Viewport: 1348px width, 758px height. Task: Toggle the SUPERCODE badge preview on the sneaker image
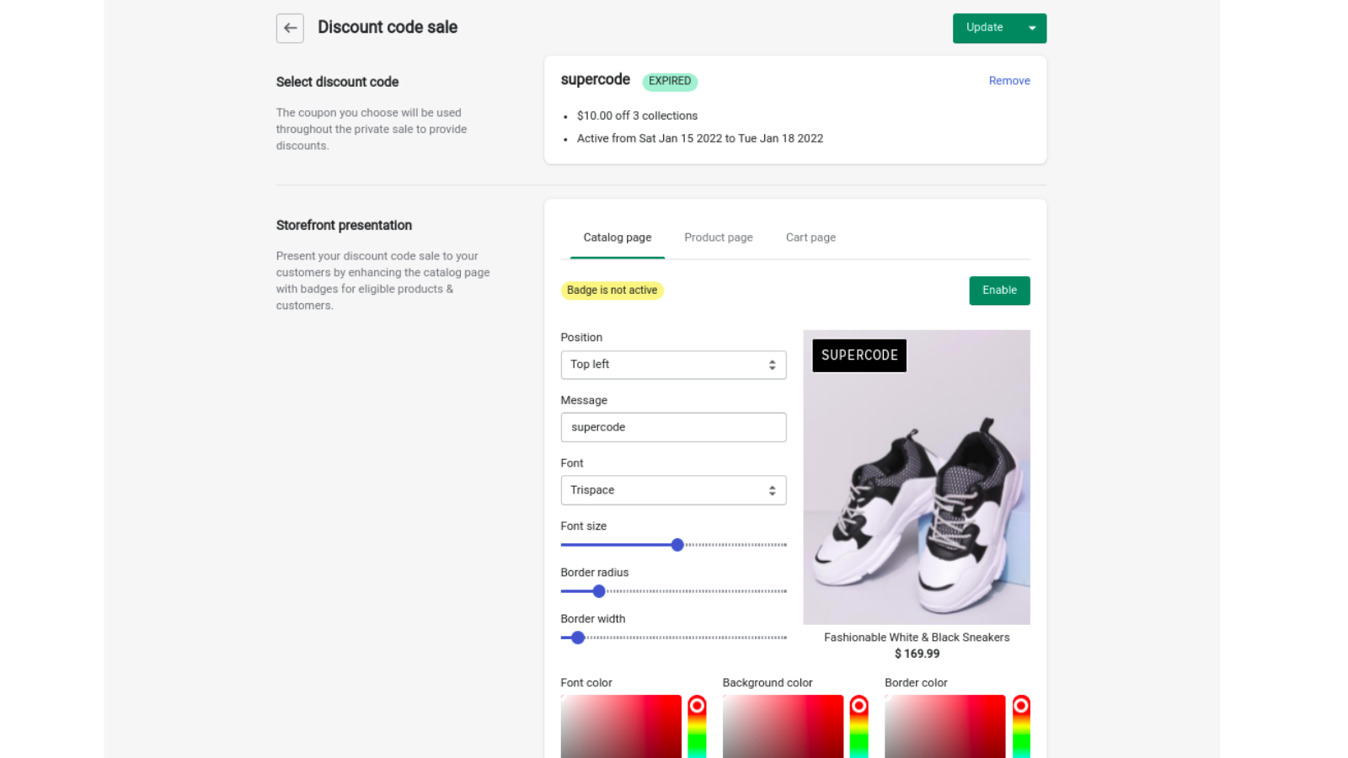point(859,355)
